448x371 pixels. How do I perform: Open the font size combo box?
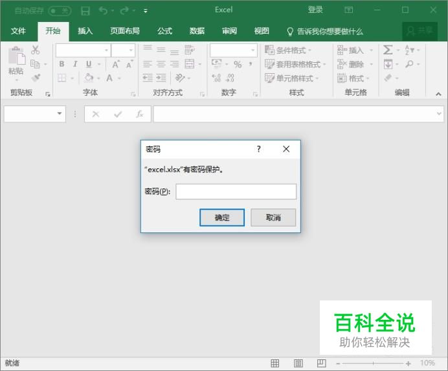coord(123,51)
